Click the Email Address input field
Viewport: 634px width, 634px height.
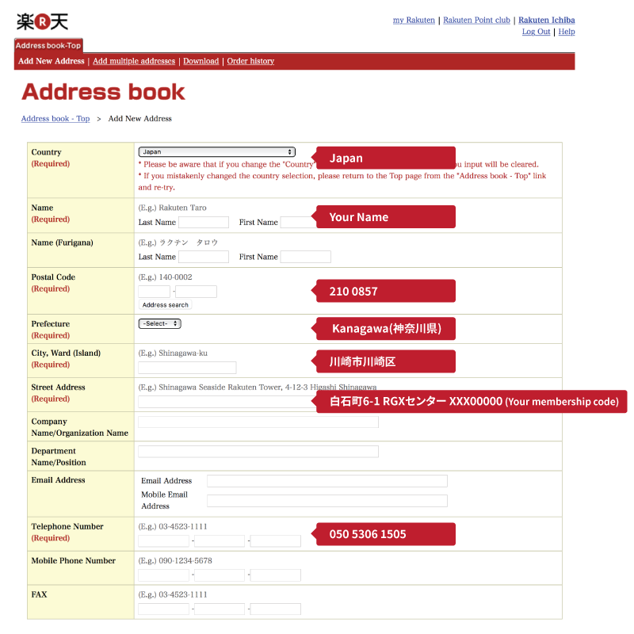tap(327, 481)
